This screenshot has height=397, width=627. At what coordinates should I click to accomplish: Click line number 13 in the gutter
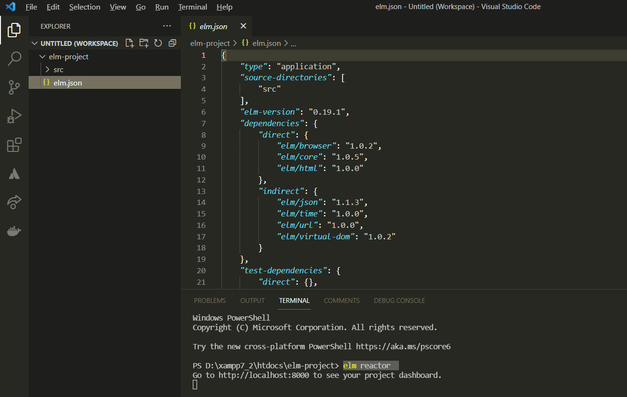click(x=201, y=191)
